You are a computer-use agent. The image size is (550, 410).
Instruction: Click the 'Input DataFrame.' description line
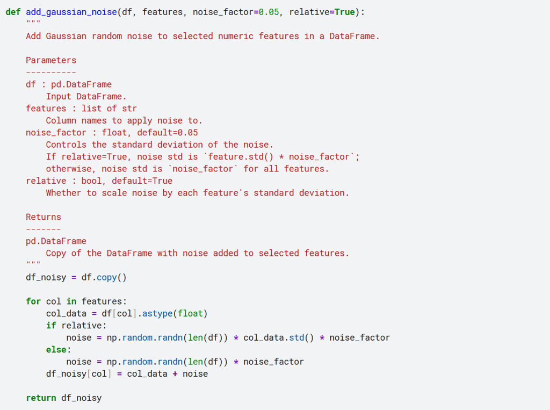tap(86, 96)
